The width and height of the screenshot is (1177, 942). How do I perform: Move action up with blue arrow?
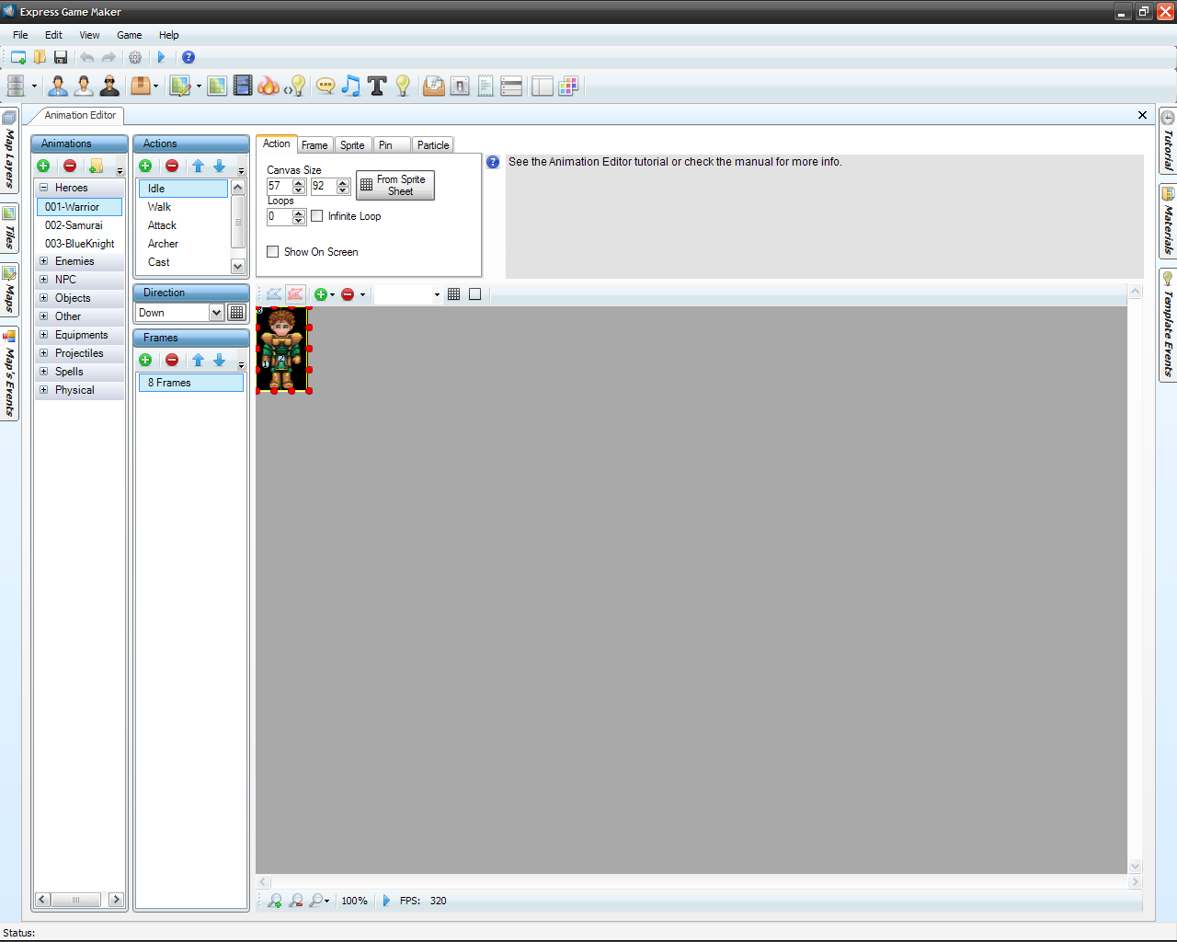pyautogui.click(x=198, y=166)
